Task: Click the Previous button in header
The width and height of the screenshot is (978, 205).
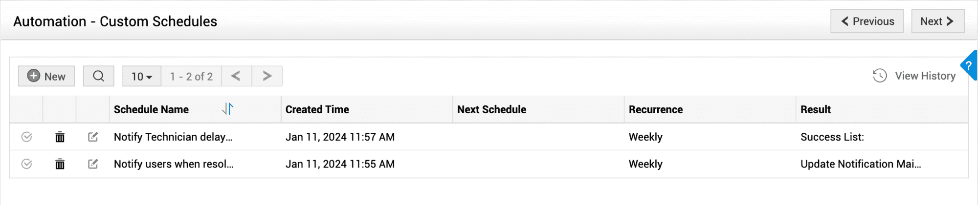Action: (x=867, y=21)
